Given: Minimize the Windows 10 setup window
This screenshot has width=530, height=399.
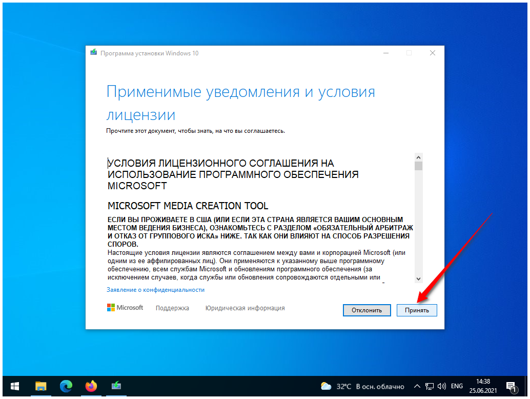Looking at the screenshot, I should click(x=386, y=53).
